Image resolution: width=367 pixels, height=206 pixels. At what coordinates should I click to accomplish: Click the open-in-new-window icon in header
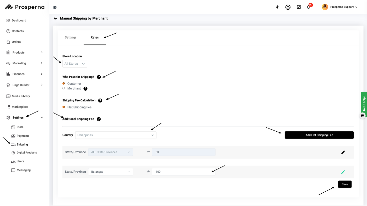coord(299,7)
